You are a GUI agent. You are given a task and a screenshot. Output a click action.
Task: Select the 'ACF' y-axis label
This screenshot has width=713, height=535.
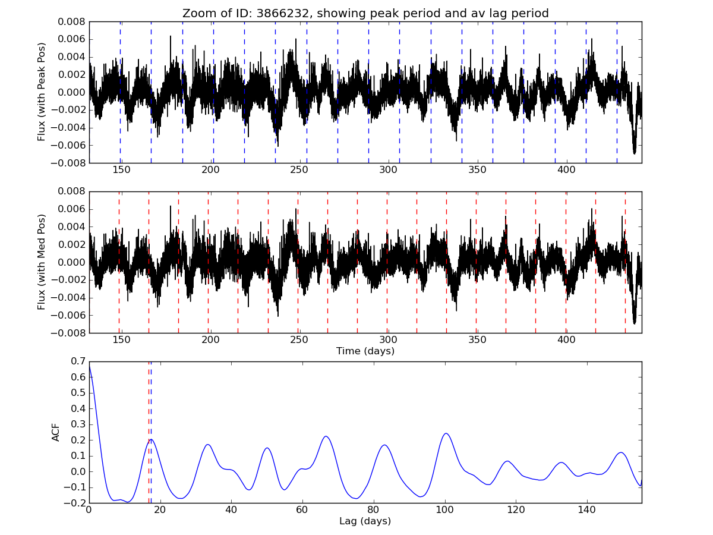(x=56, y=432)
